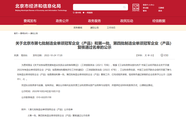The height and width of the screenshot is (125, 186).
Task: Set font size to 大
Action: (x=146, y=55)
